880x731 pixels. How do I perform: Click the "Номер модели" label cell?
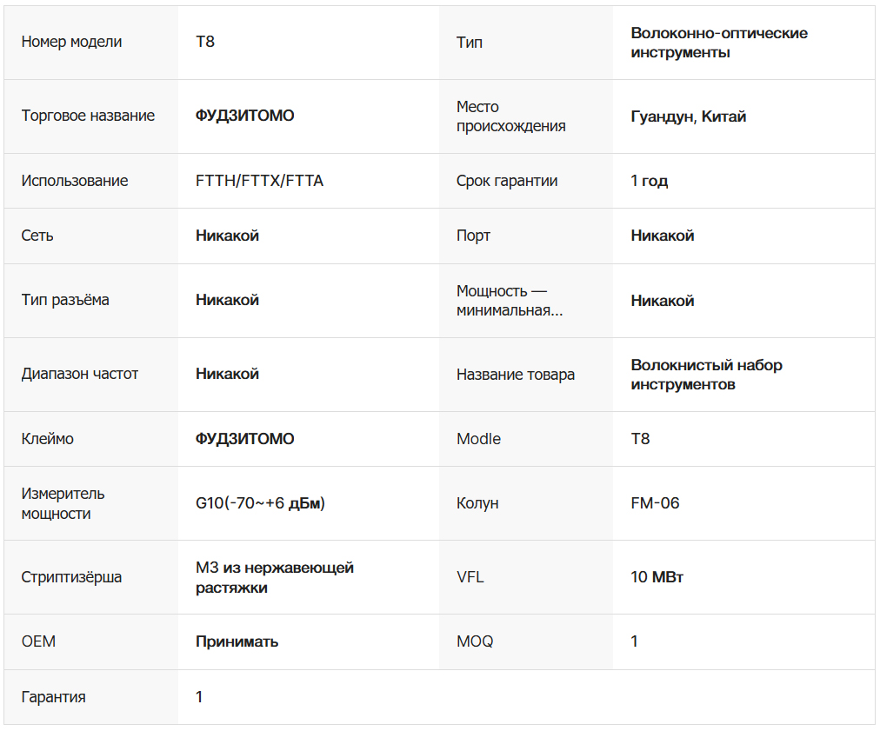[71, 42]
